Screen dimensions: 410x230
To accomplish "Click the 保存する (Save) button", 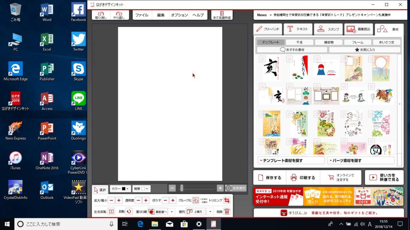I will click(270, 177).
